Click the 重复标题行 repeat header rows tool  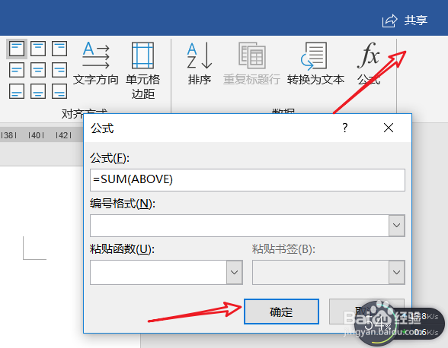tap(251, 64)
